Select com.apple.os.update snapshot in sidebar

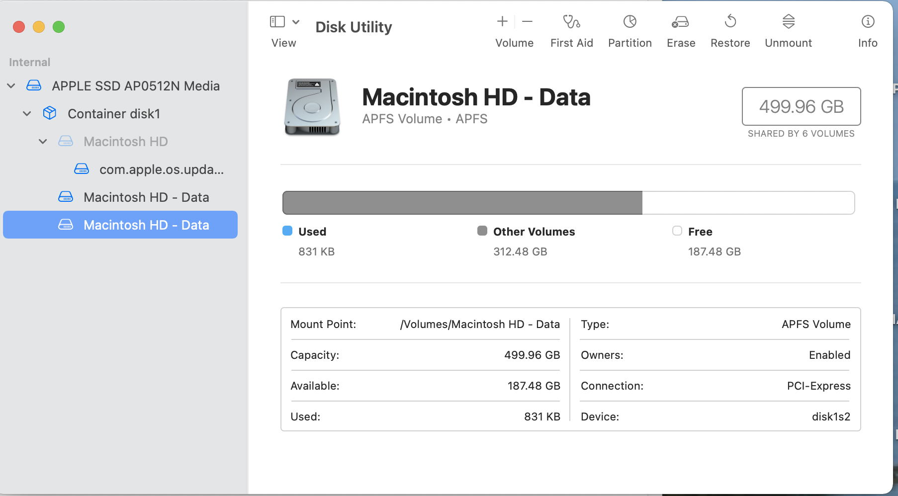click(161, 169)
